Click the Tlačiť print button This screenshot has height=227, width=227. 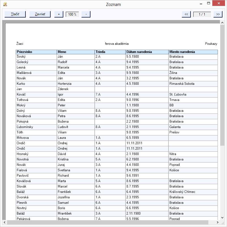point(15,14)
